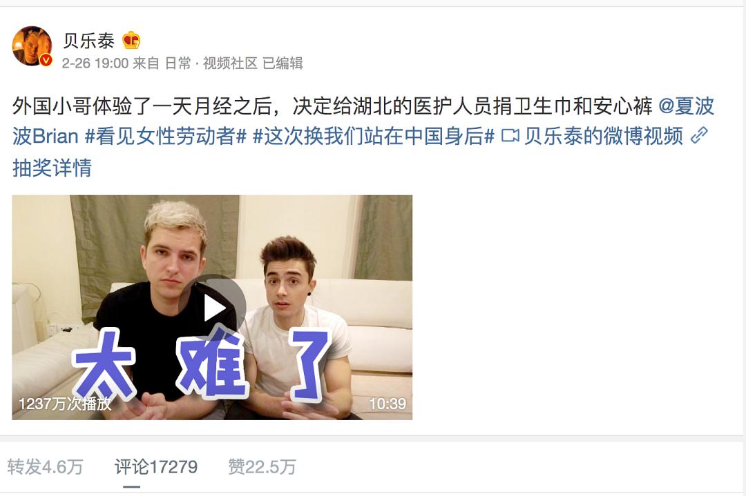Open 抽奖详情 lottery details link
This screenshot has width=746, height=496.
tap(52, 168)
